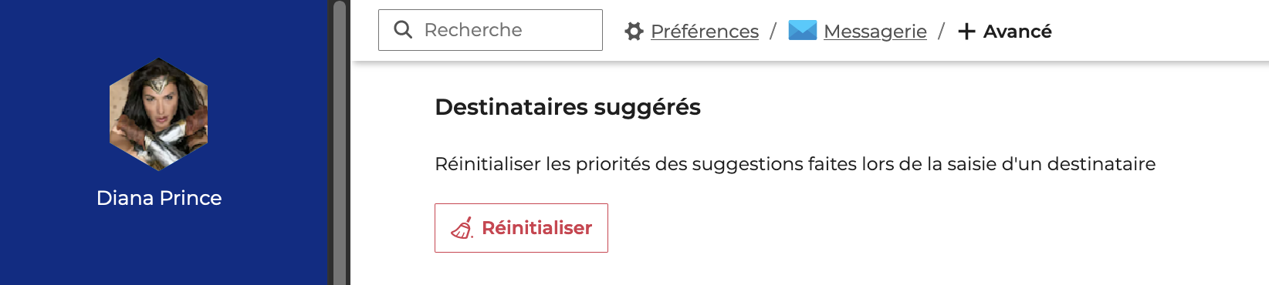This screenshot has width=1269, height=285.
Task: Click the plus icon before Avancé
Action: pyautogui.click(x=966, y=32)
